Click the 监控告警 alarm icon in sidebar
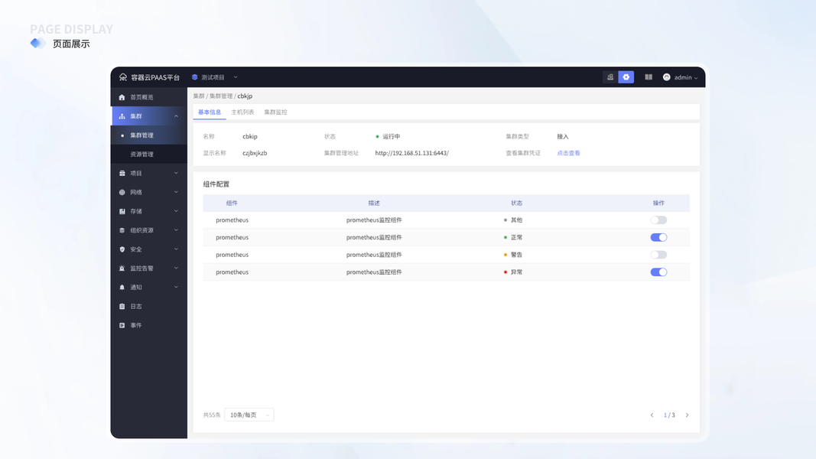The image size is (816, 459). click(122, 268)
